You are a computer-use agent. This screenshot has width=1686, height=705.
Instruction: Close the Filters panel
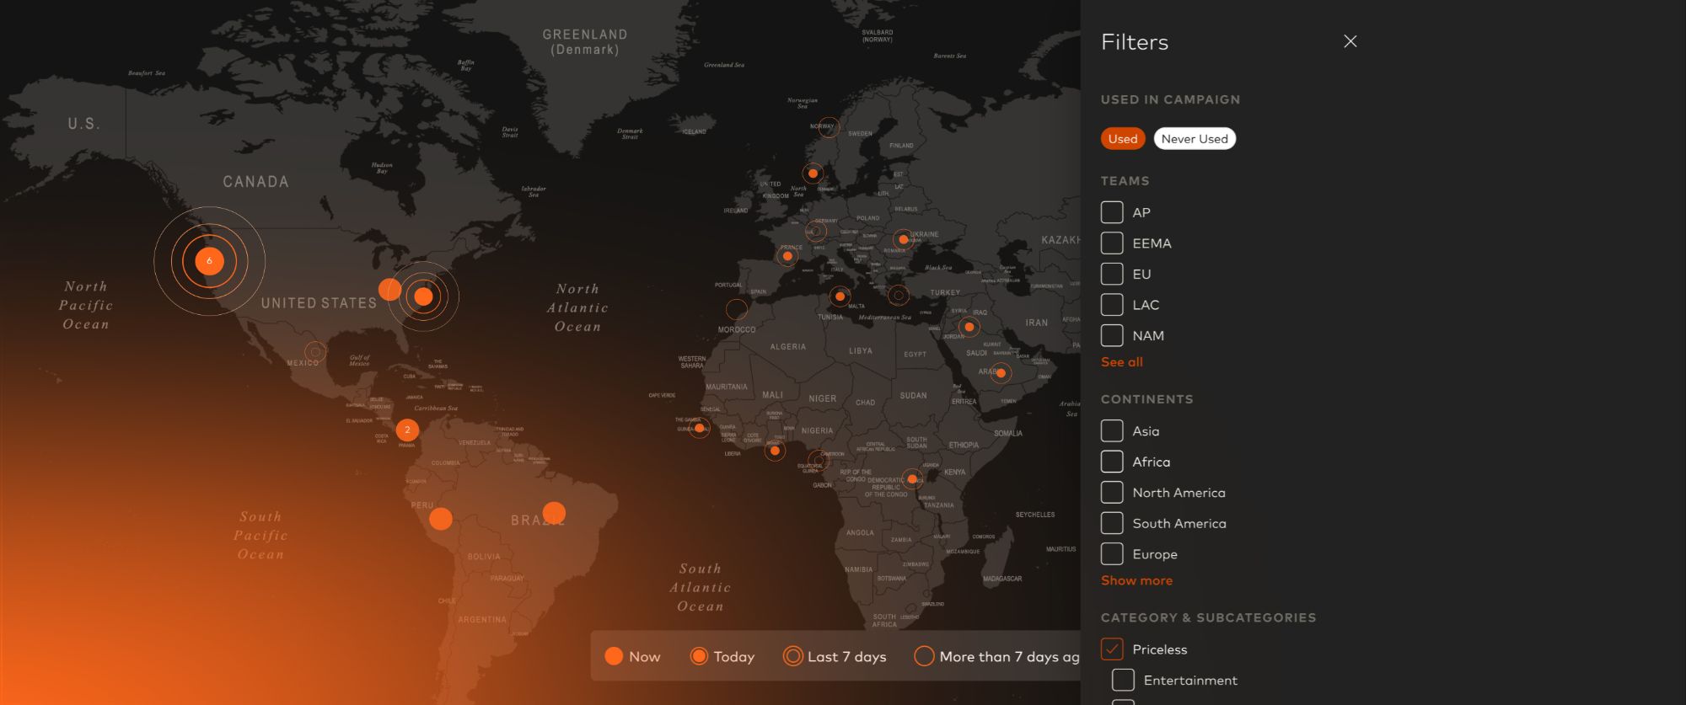click(1350, 41)
